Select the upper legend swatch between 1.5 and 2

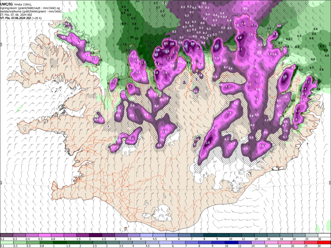tap(83, 235)
